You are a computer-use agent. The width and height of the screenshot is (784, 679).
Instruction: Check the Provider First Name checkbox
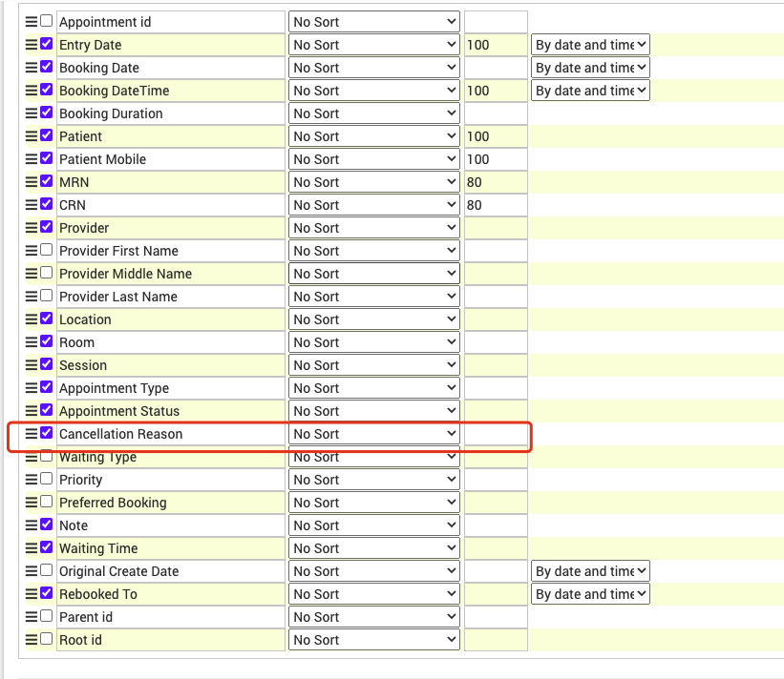pyautogui.click(x=46, y=250)
